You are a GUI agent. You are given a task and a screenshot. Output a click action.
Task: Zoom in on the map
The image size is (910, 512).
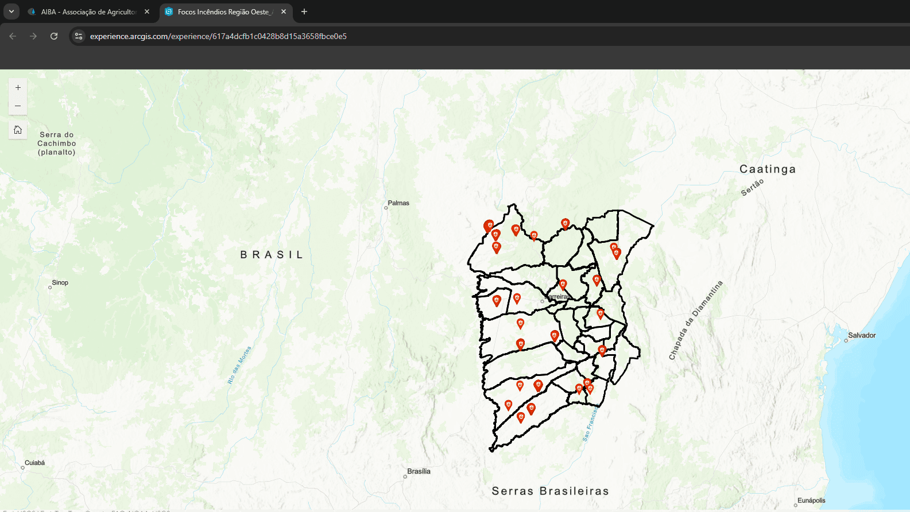[x=18, y=88]
